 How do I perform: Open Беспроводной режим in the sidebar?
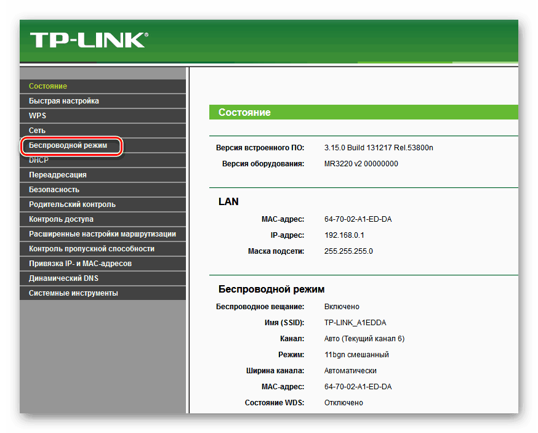click(x=68, y=145)
